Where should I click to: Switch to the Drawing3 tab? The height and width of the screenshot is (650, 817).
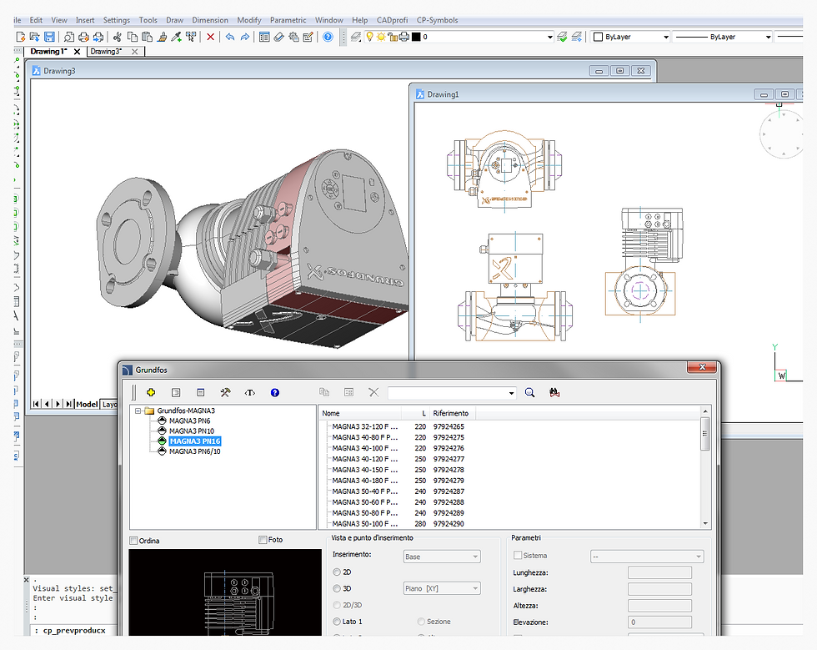(107, 51)
